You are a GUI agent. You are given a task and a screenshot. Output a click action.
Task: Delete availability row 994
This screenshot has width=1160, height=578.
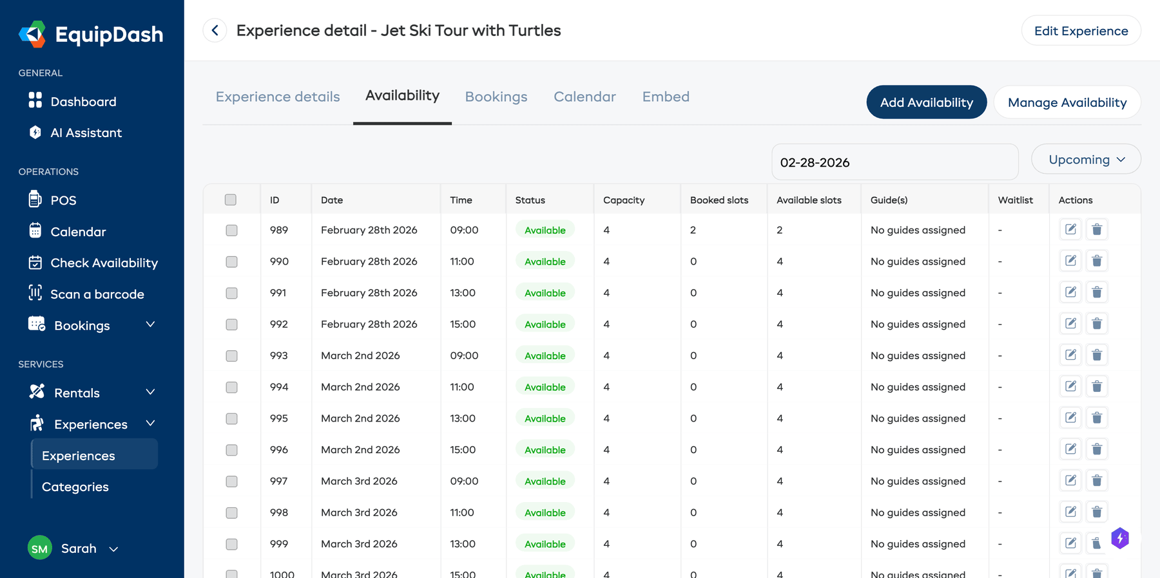point(1097,387)
